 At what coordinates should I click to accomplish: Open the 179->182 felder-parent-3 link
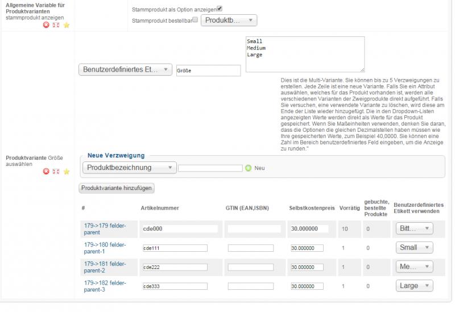(x=105, y=286)
